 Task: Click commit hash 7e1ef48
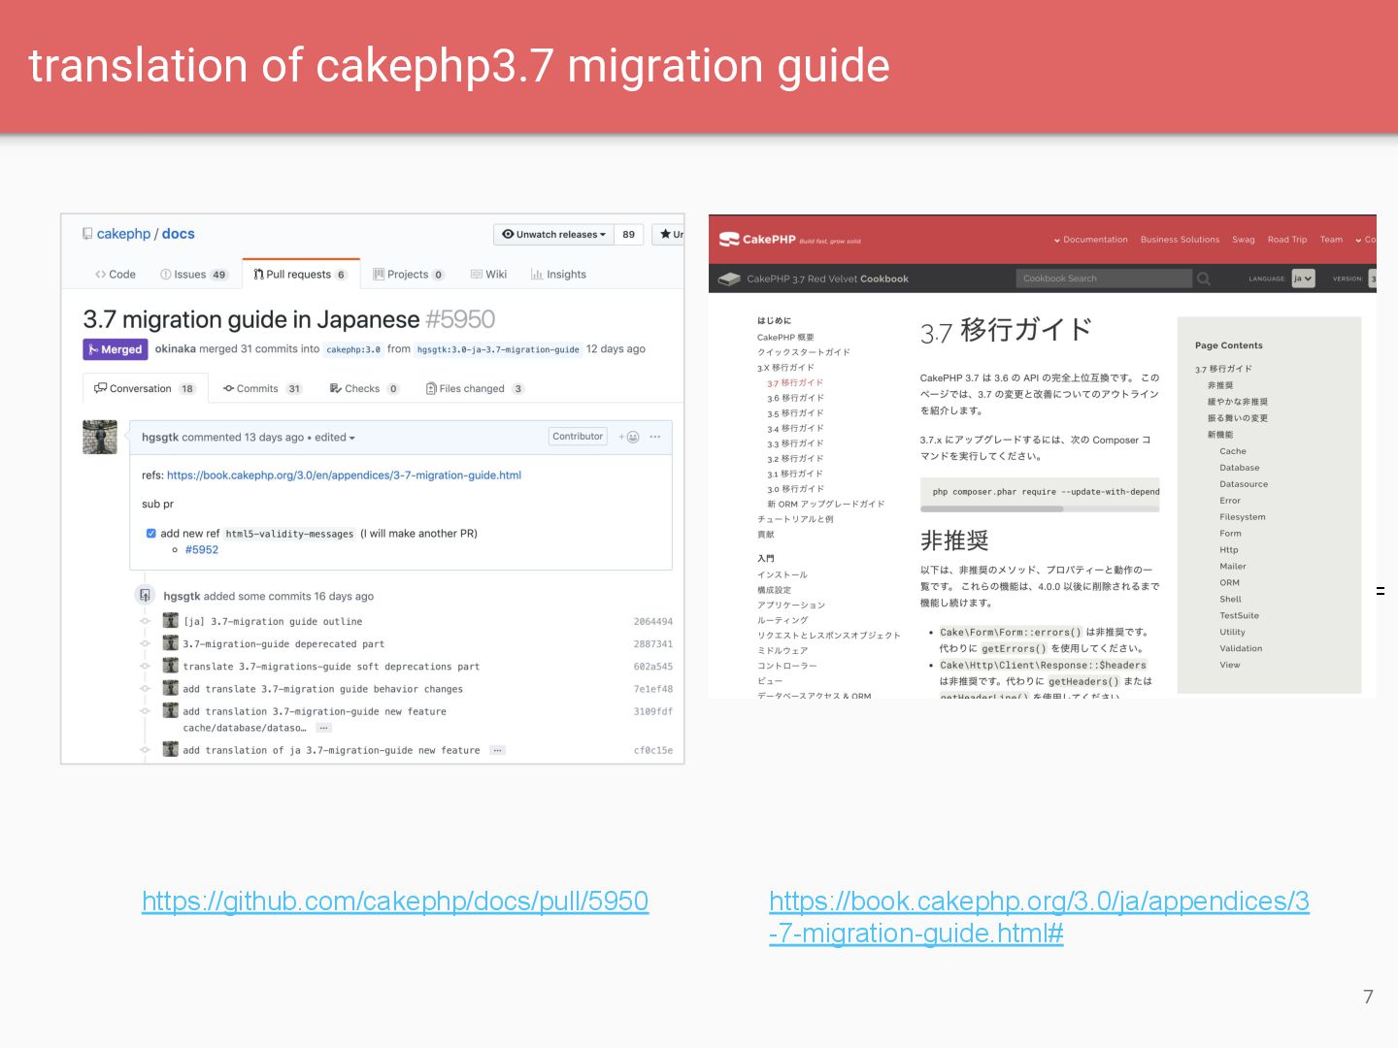click(652, 689)
